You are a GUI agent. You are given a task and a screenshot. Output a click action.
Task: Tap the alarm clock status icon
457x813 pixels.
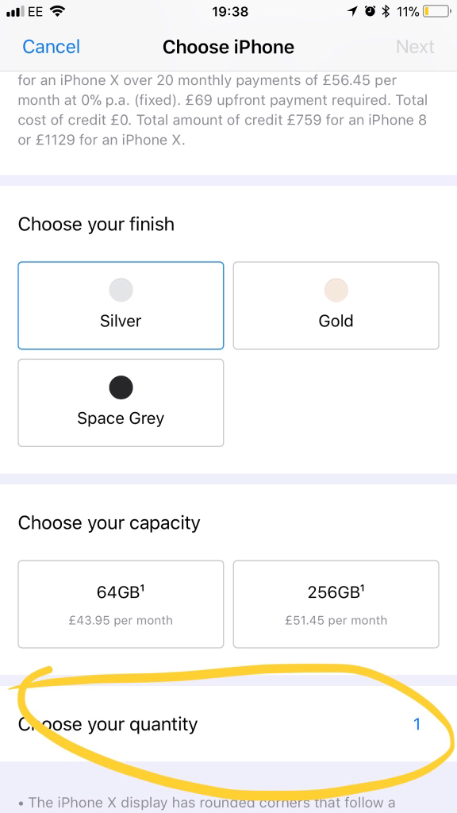[x=370, y=11]
